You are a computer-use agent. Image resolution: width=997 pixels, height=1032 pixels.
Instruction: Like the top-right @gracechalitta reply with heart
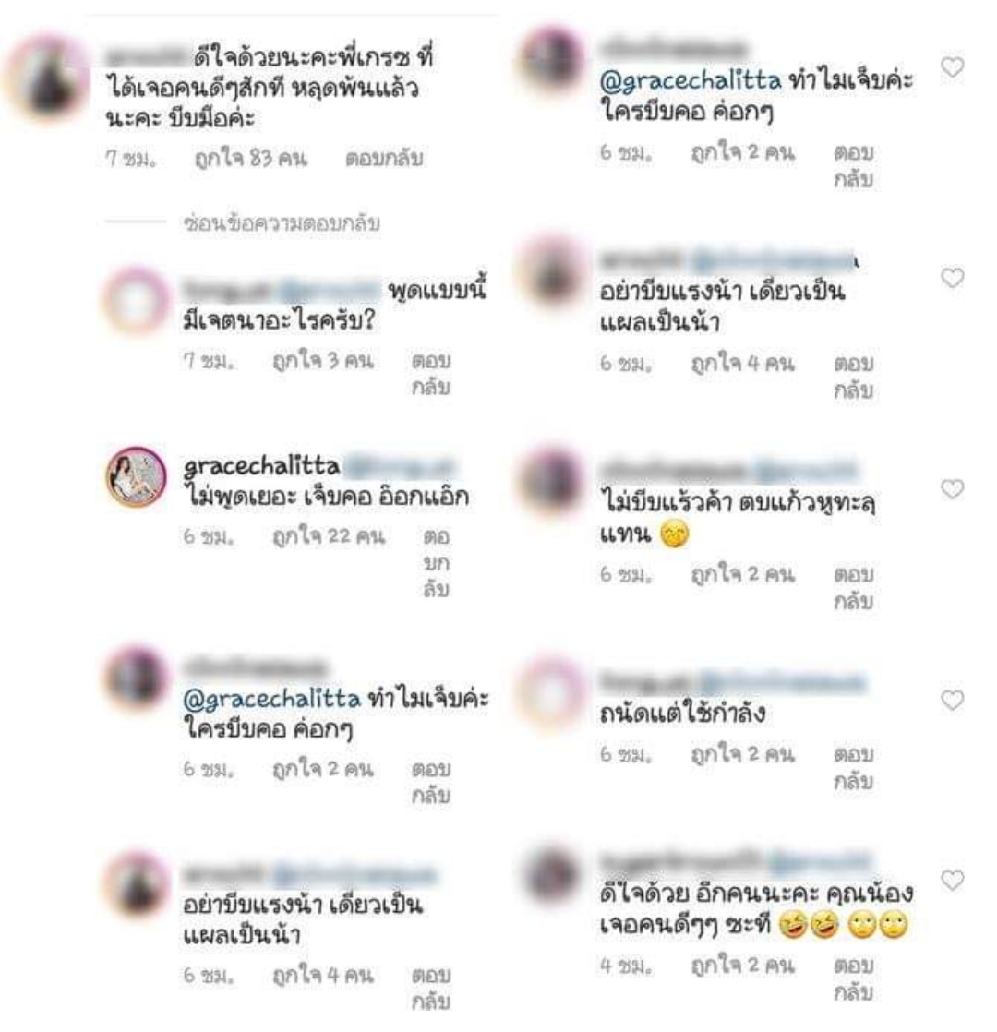[952, 67]
